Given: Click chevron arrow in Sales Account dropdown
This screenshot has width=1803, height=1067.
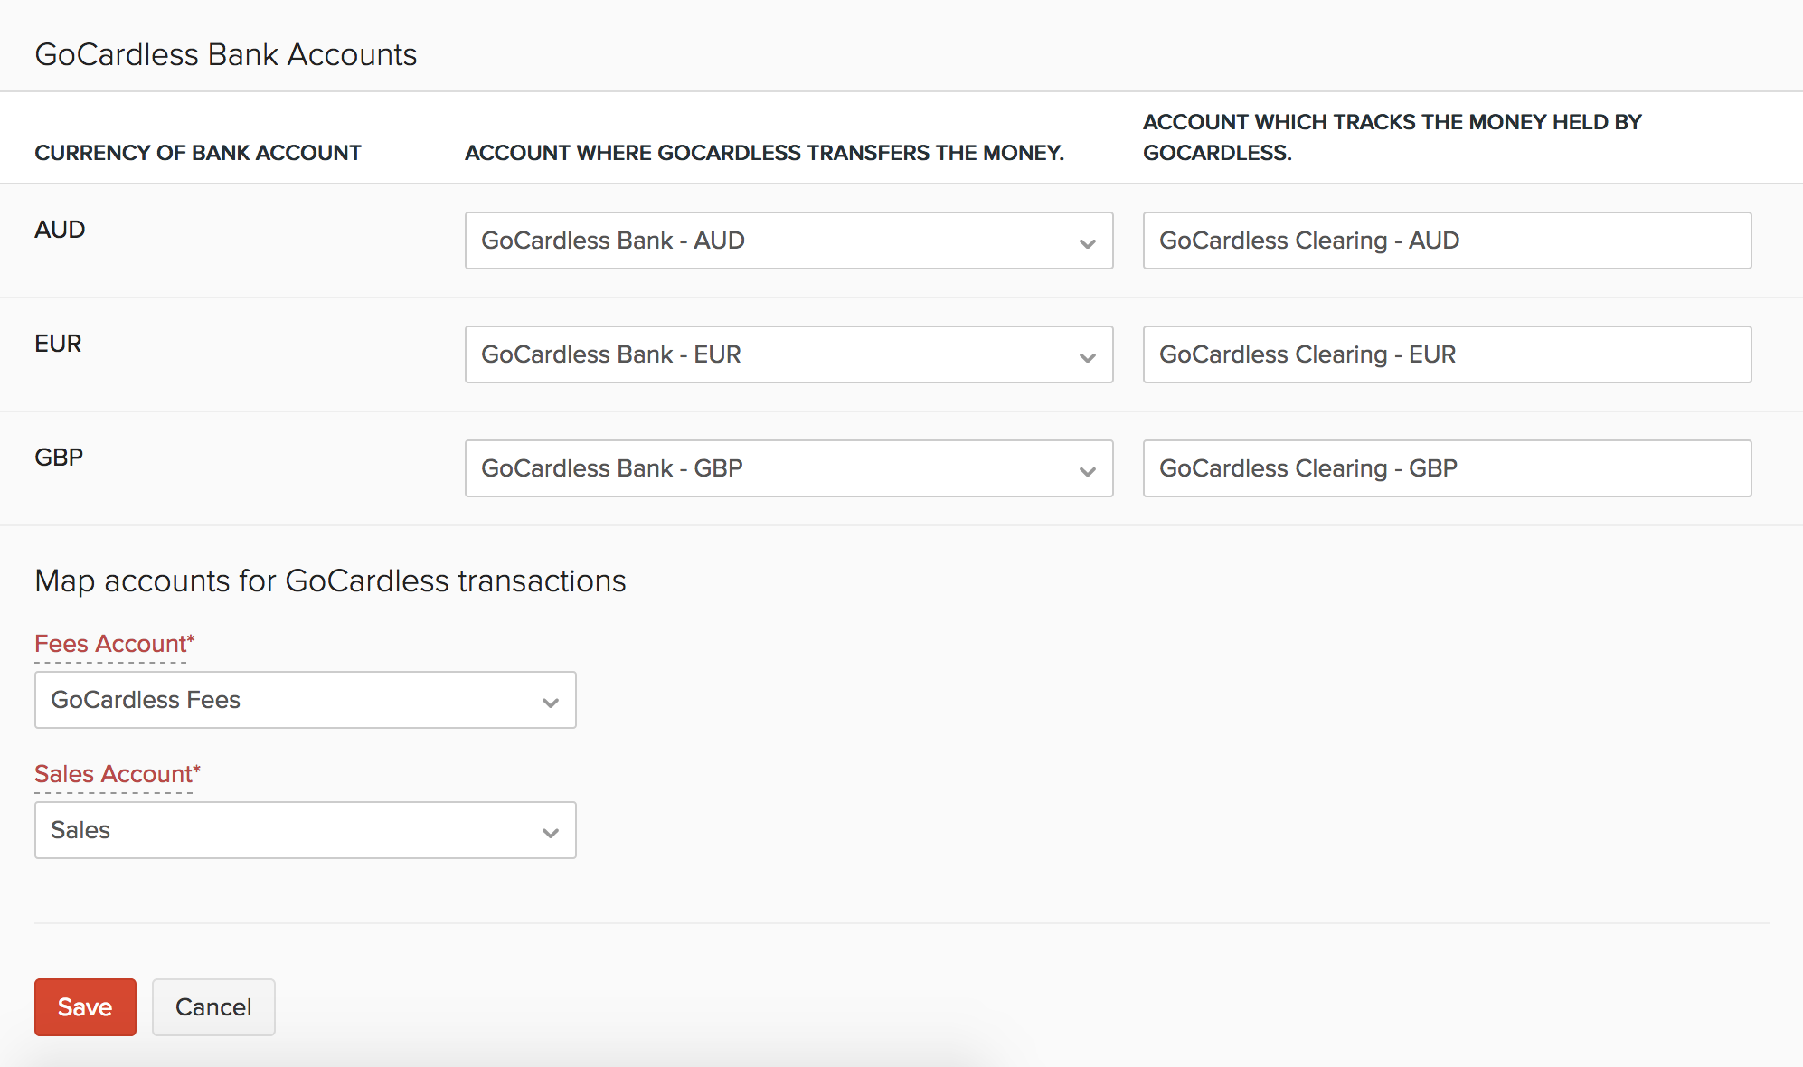Looking at the screenshot, I should click(550, 833).
